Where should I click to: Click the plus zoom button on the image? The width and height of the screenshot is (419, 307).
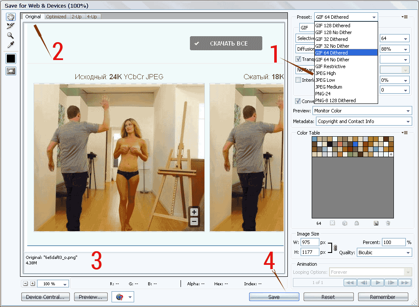194,212
